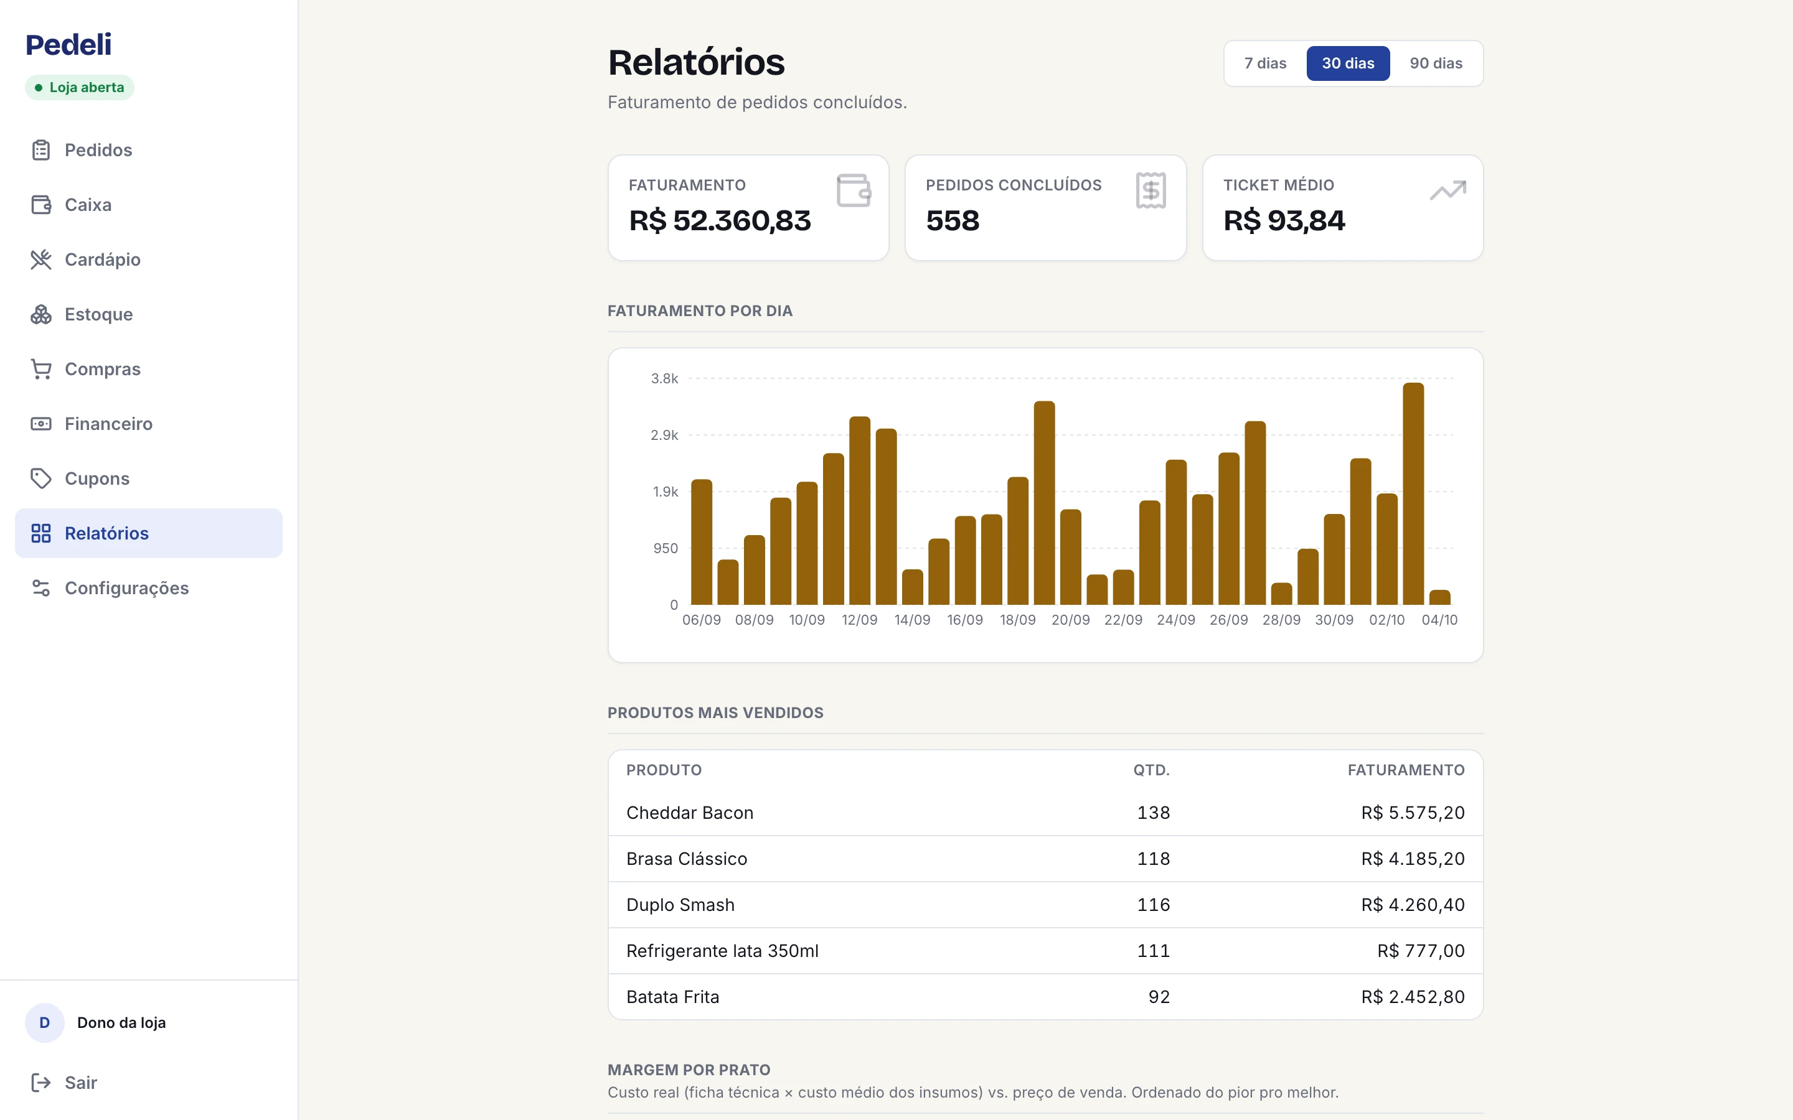1793x1120 pixels.
Task: Select the Cheddar Bacon row
Action: tap(1045, 813)
